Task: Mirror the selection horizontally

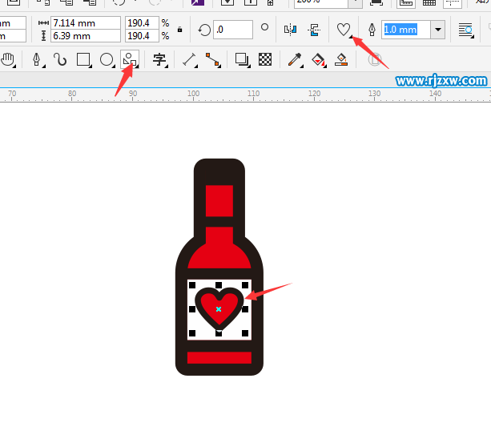Action: coord(290,30)
